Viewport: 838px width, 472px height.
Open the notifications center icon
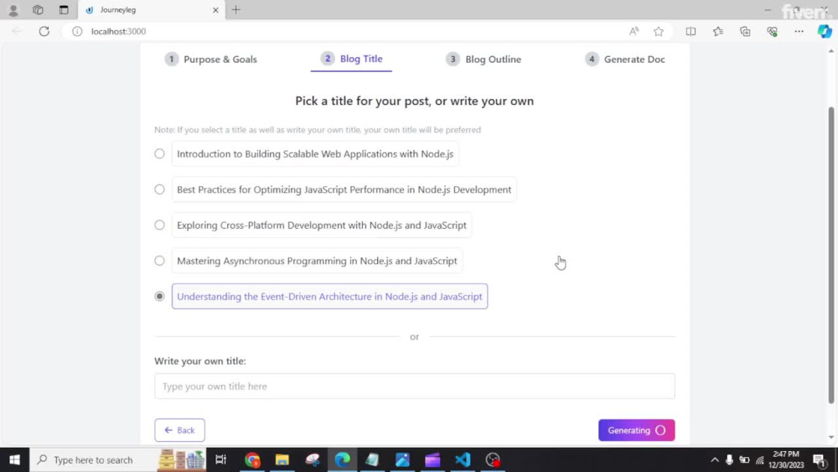820,459
